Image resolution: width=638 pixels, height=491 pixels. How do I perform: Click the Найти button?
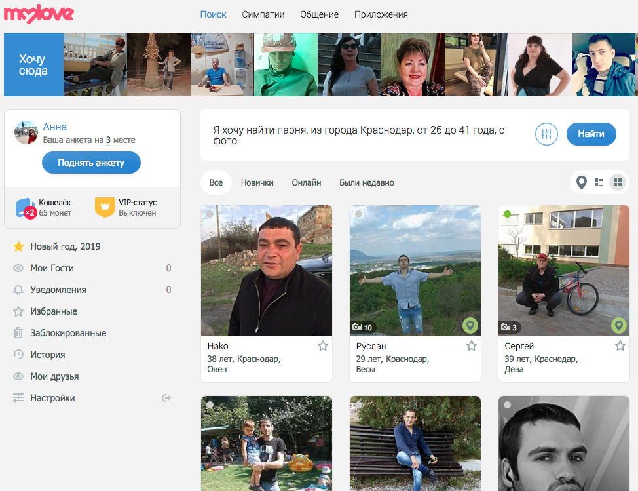(x=591, y=134)
